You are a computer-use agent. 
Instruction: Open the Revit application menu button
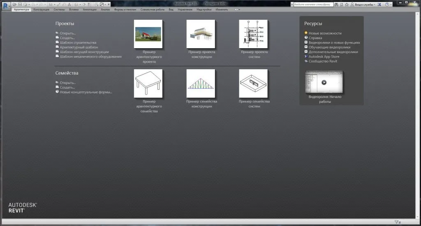click(x=6, y=6)
